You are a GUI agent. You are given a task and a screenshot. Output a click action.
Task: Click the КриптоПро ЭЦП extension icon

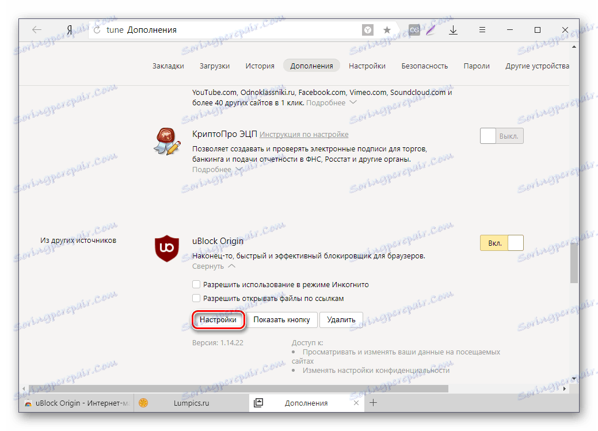(x=167, y=142)
